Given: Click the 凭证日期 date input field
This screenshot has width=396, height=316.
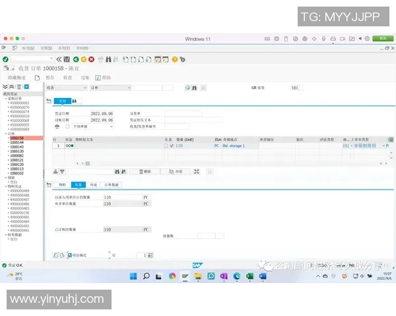Looking at the screenshot, I should coord(105,113).
